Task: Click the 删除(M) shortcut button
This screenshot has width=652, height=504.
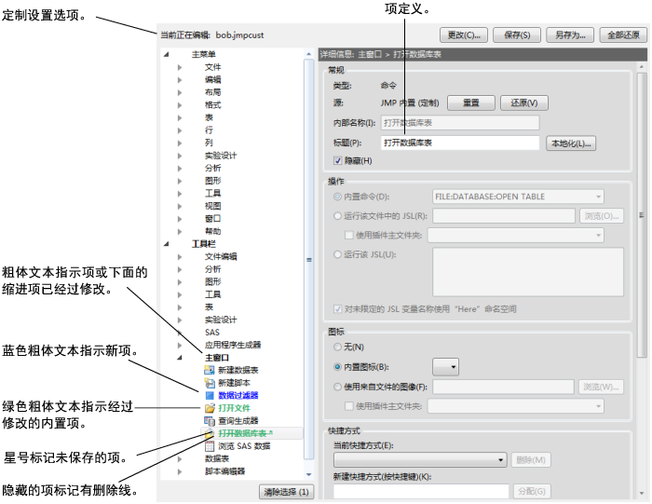Action: click(x=531, y=460)
